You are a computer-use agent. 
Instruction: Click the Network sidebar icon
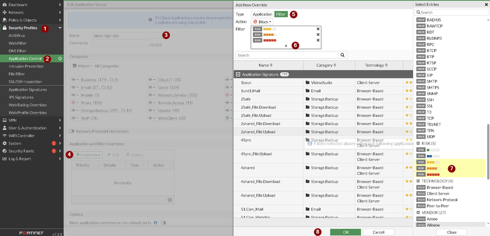[4, 13]
